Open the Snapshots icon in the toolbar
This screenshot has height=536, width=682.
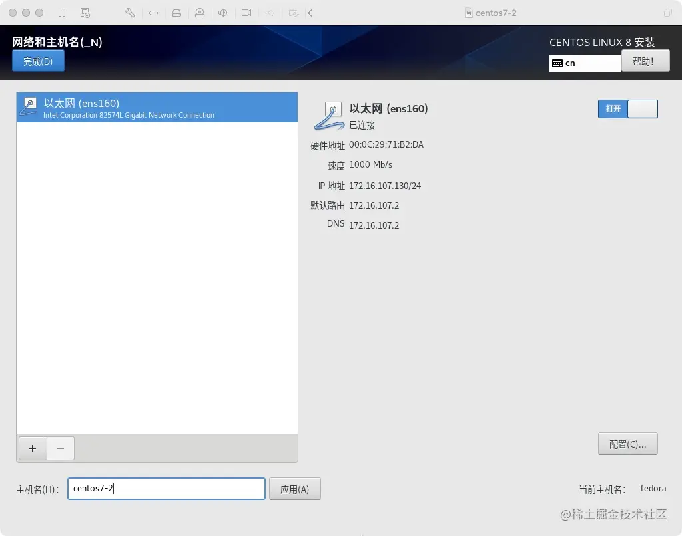coord(85,13)
